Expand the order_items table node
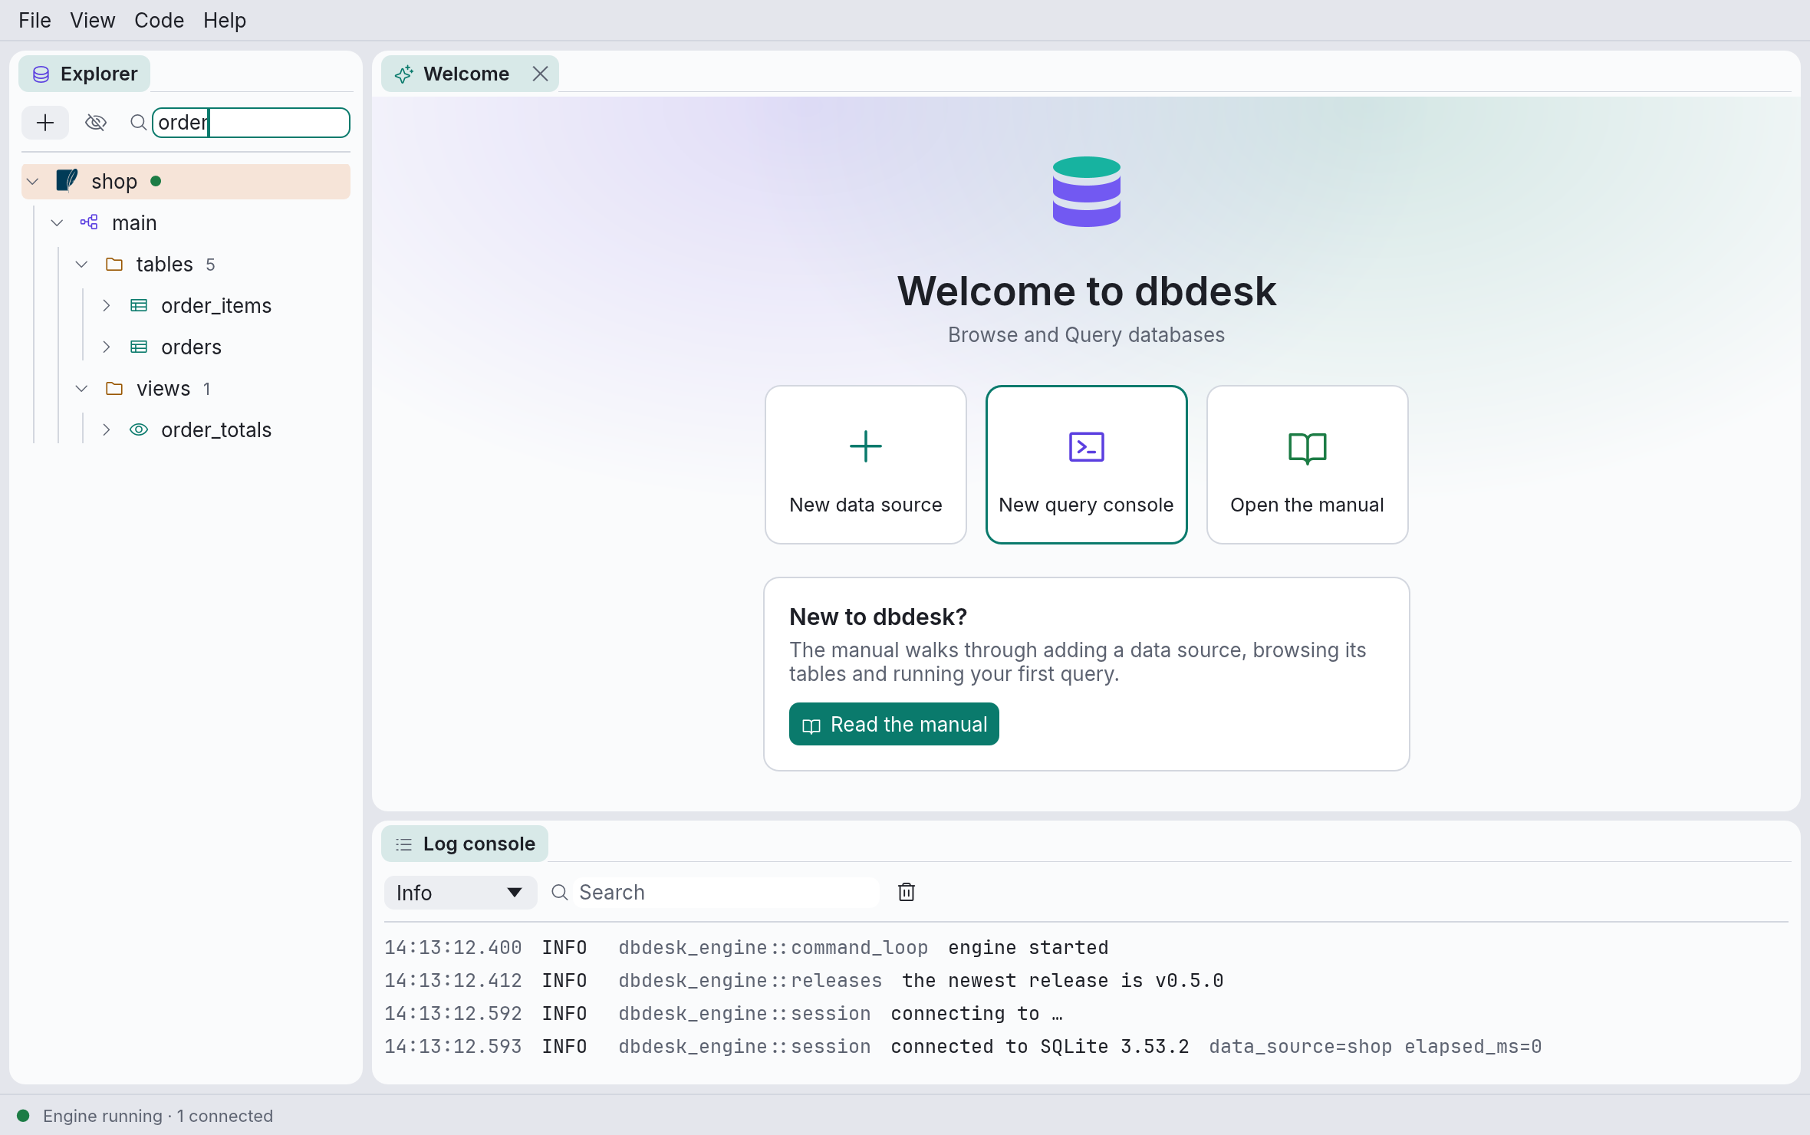 point(107,305)
